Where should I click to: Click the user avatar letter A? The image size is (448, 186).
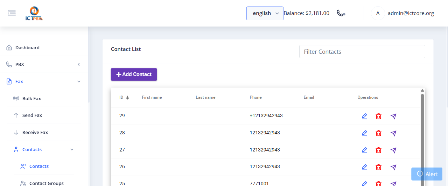coord(378,13)
